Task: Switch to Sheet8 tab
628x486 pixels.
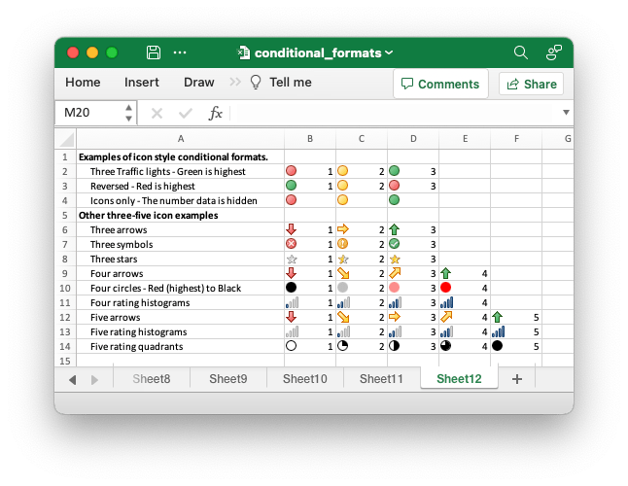Action: [152, 379]
